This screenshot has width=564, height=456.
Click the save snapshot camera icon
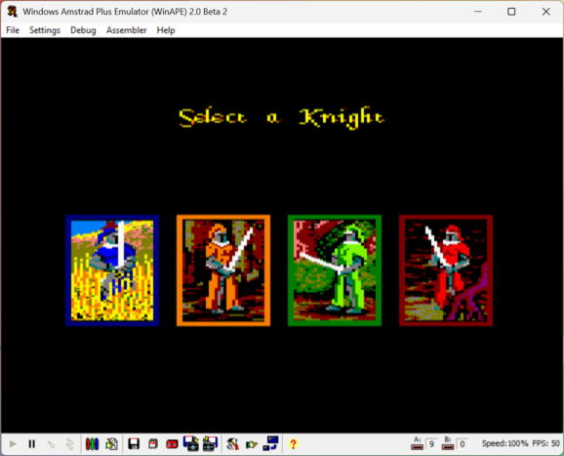tap(210, 443)
